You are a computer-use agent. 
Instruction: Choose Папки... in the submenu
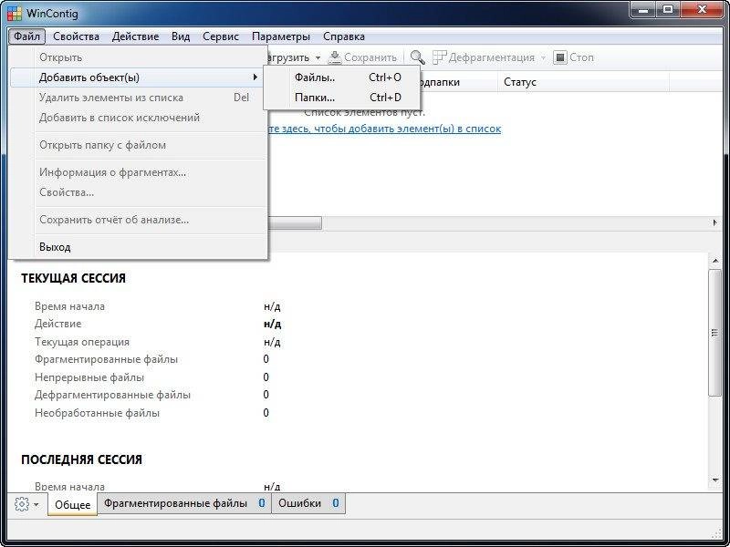tap(342, 98)
